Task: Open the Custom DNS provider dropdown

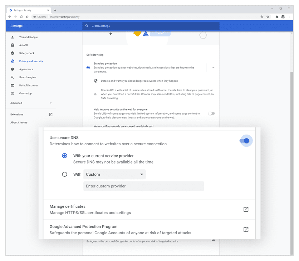Action: pyautogui.click(x=114, y=174)
